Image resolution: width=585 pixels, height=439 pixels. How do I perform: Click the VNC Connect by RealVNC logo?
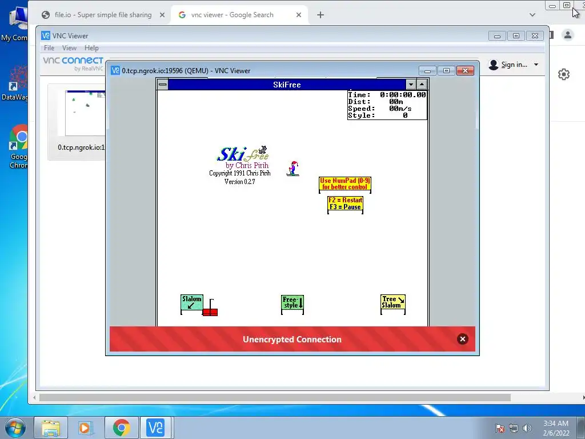[x=73, y=63]
